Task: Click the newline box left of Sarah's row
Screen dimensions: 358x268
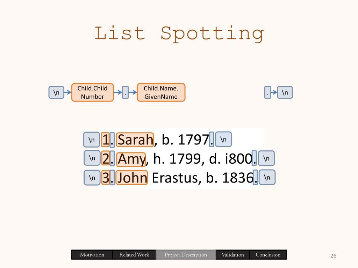Action: coord(92,140)
